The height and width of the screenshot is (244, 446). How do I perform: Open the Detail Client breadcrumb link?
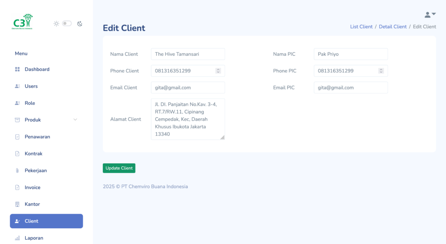392,27
